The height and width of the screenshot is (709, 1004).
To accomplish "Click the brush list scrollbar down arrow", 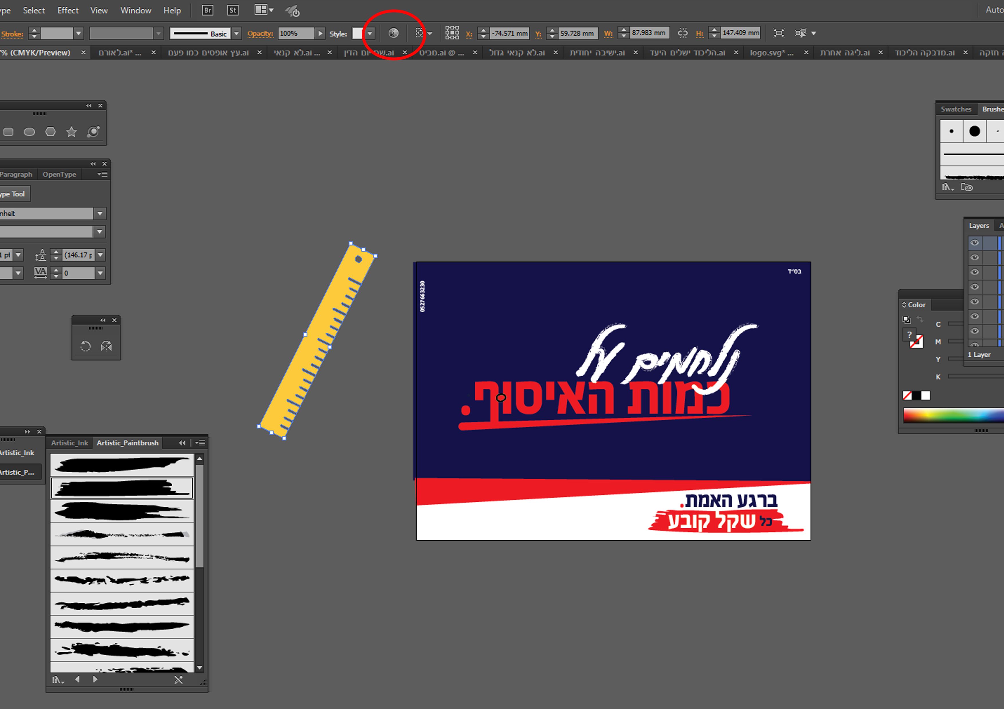I will pos(200,668).
